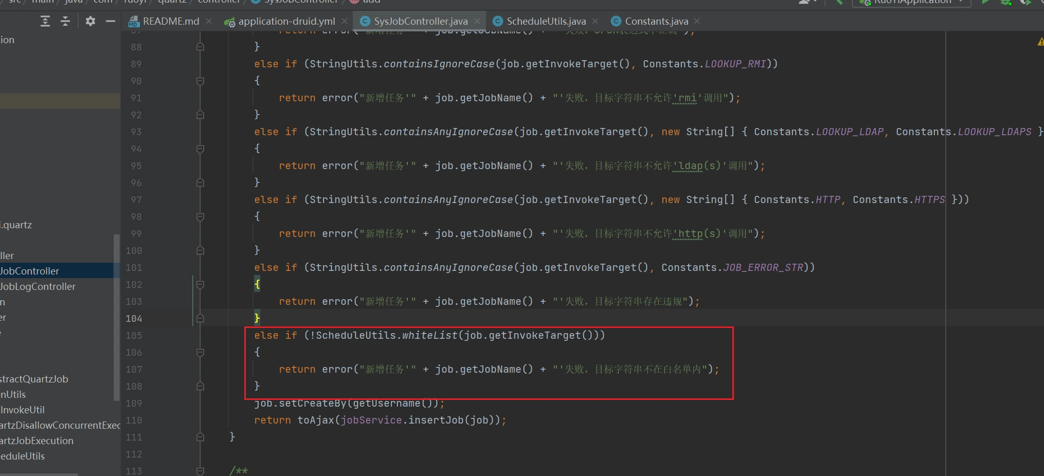Toggle the fold marker at line 98
The image size is (1044, 476).
point(200,216)
